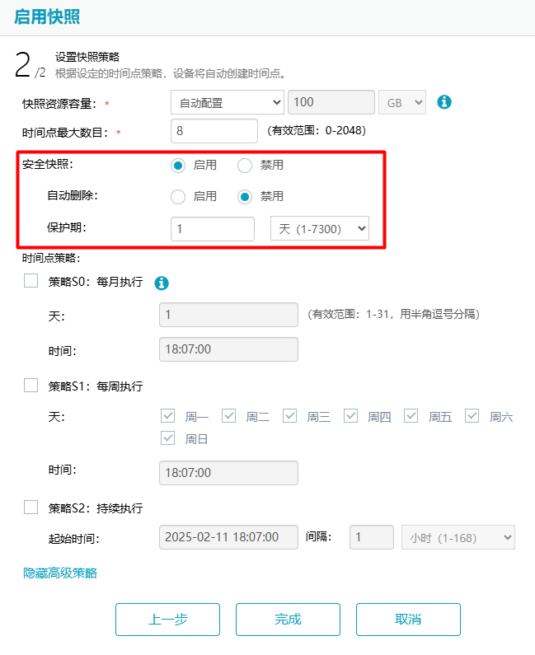Check the 策略S0 每月执行 checkbox
The image size is (535, 655).
pos(31,281)
